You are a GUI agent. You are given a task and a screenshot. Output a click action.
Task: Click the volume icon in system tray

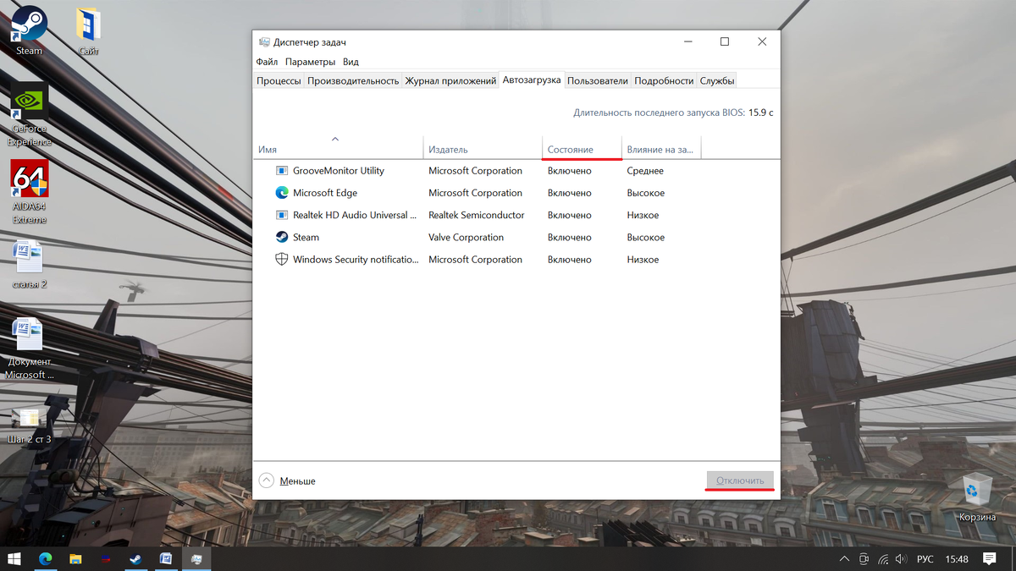(x=903, y=559)
